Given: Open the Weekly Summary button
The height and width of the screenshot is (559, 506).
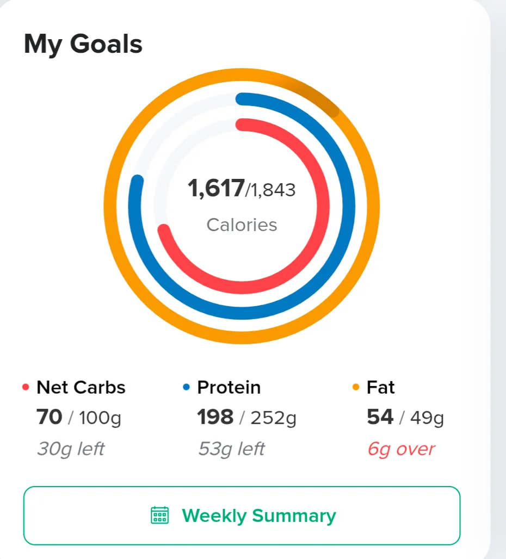Looking at the screenshot, I should pos(242,515).
